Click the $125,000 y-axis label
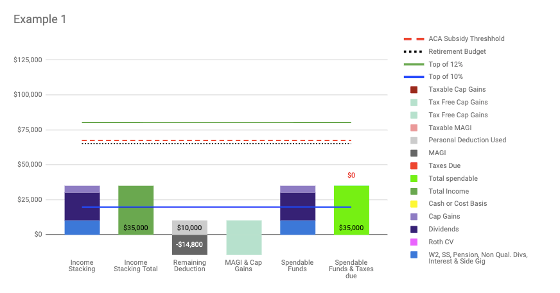560x293 pixels. (28, 60)
